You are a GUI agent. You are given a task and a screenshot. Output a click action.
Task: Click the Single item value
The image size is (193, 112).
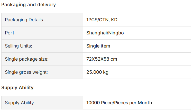[x=98, y=46]
